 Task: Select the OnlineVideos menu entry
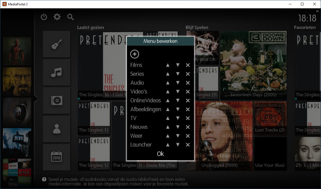point(145,100)
